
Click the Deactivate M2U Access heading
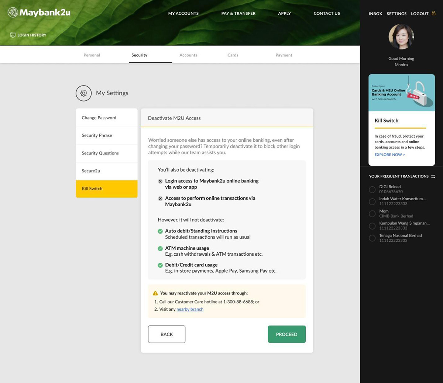(174, 118)
